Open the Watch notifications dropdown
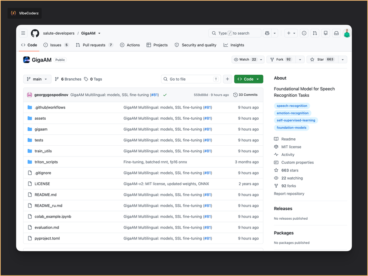 [x=248, y=59]
